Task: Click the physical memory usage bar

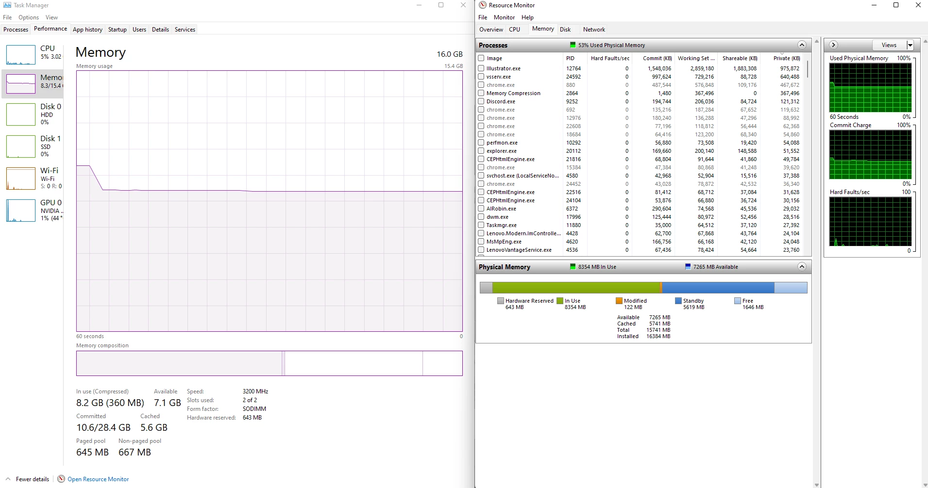Action: point(643,288)
